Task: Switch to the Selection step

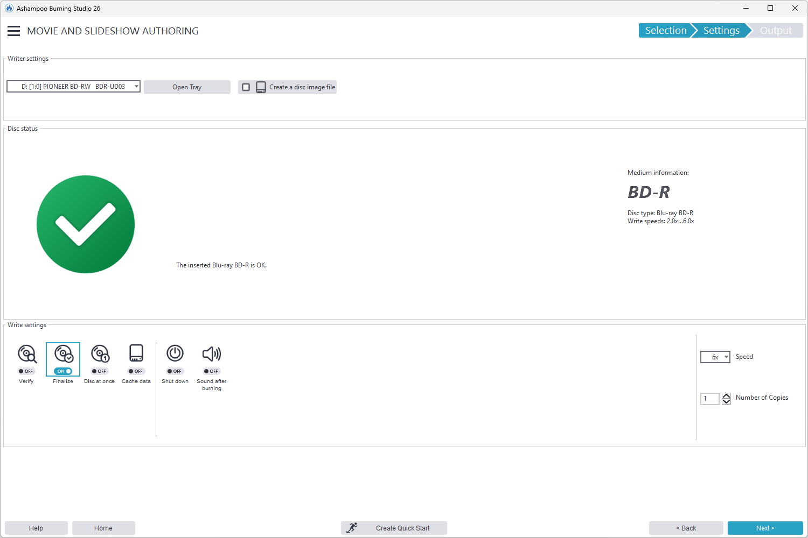Action: pos(666,30)
